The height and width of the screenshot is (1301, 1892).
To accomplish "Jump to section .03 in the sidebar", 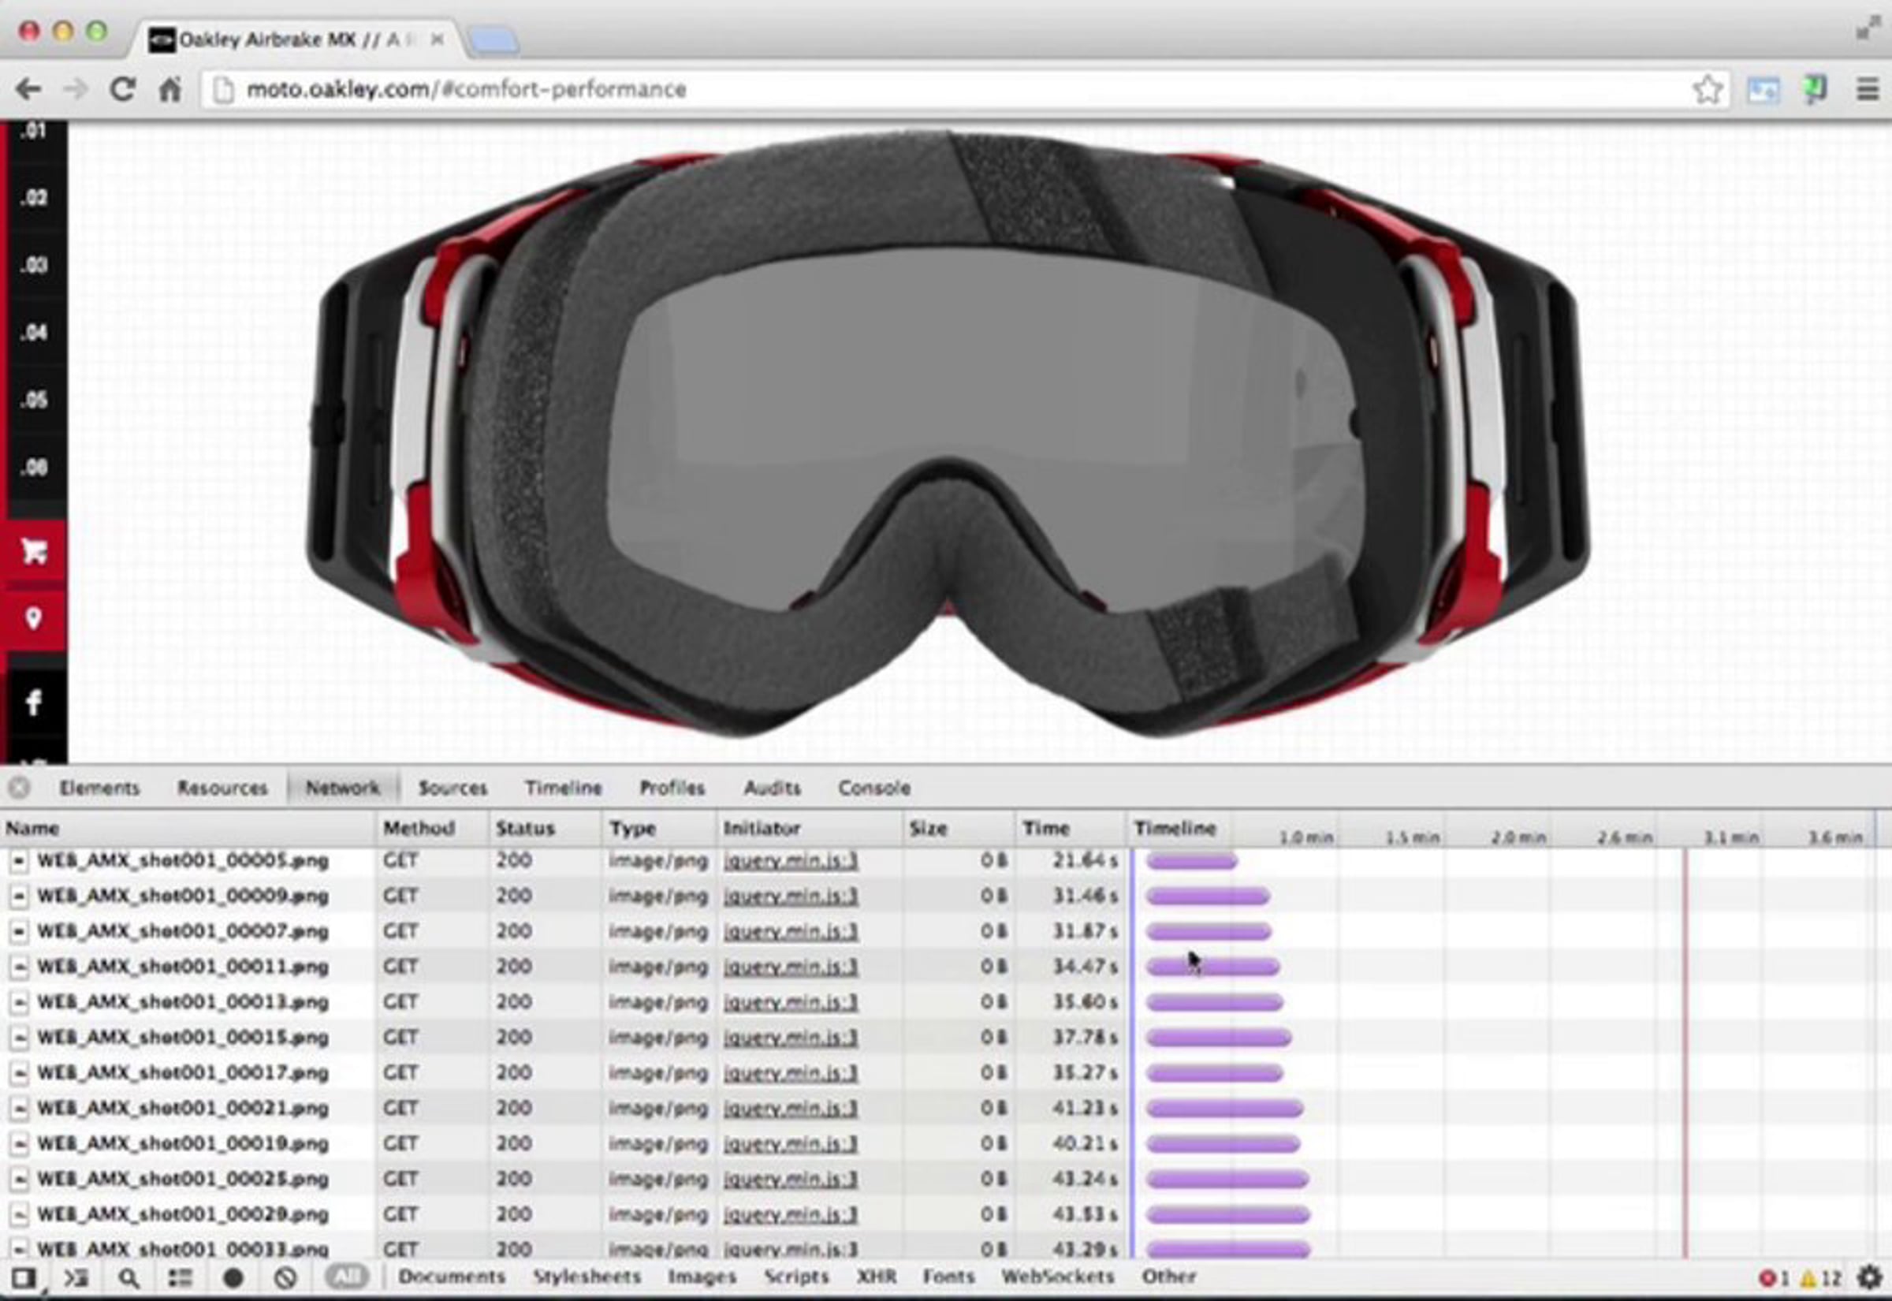I will click(33, 266).
